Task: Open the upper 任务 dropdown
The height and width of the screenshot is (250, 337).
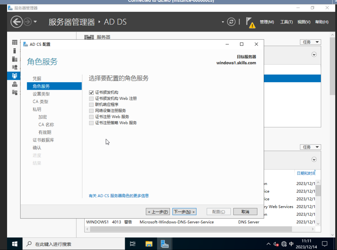Action: tap(310, 42)
